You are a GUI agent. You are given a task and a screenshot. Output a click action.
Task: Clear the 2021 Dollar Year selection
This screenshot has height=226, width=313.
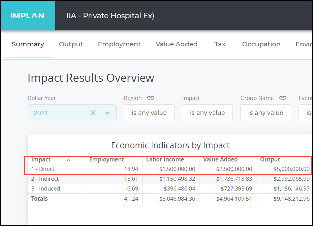pos(93,113)
